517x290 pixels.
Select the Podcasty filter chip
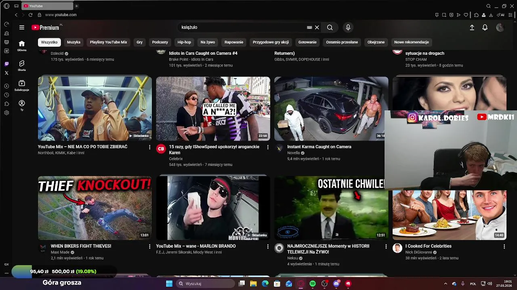160,42
